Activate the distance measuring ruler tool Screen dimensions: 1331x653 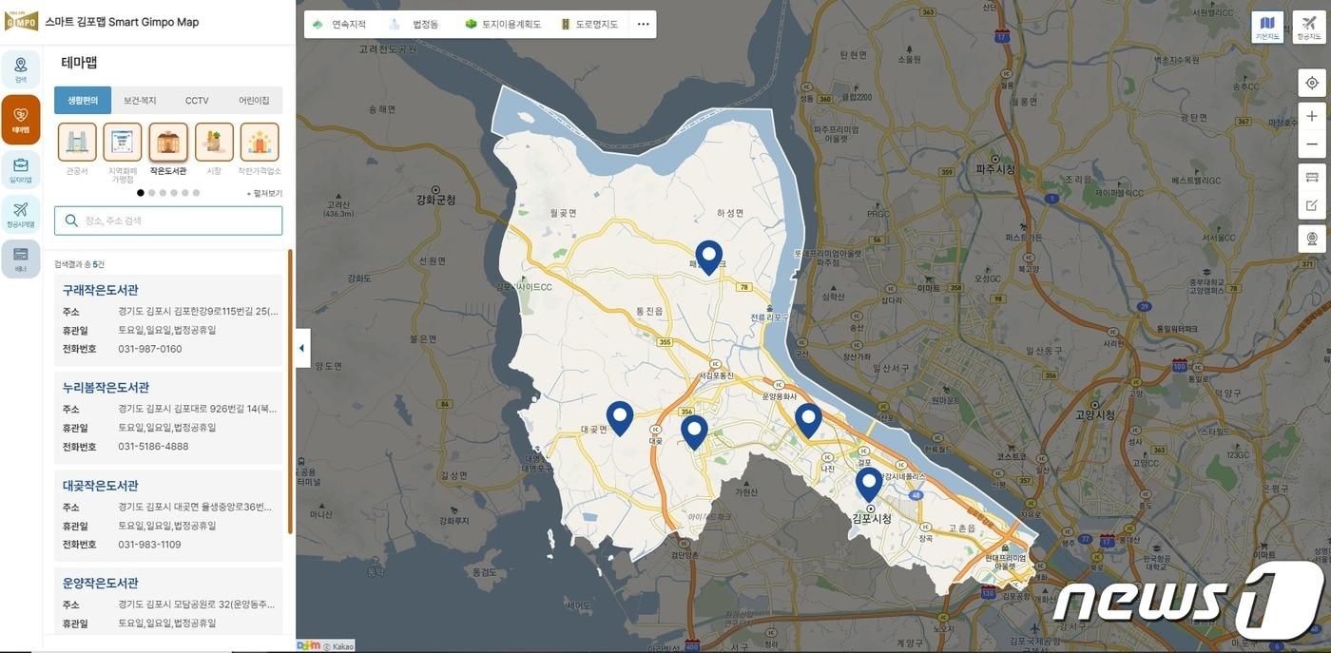click(x=1312, y=177)
